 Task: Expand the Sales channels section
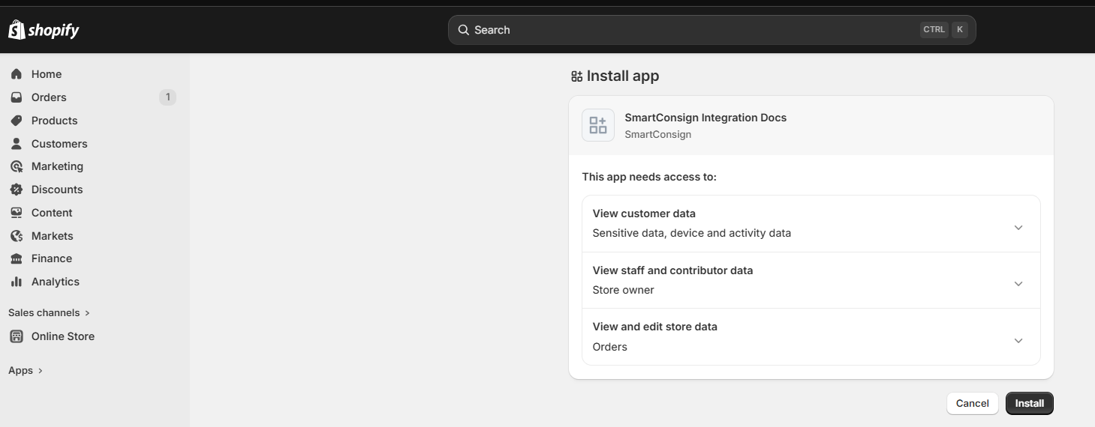(49, 313)
